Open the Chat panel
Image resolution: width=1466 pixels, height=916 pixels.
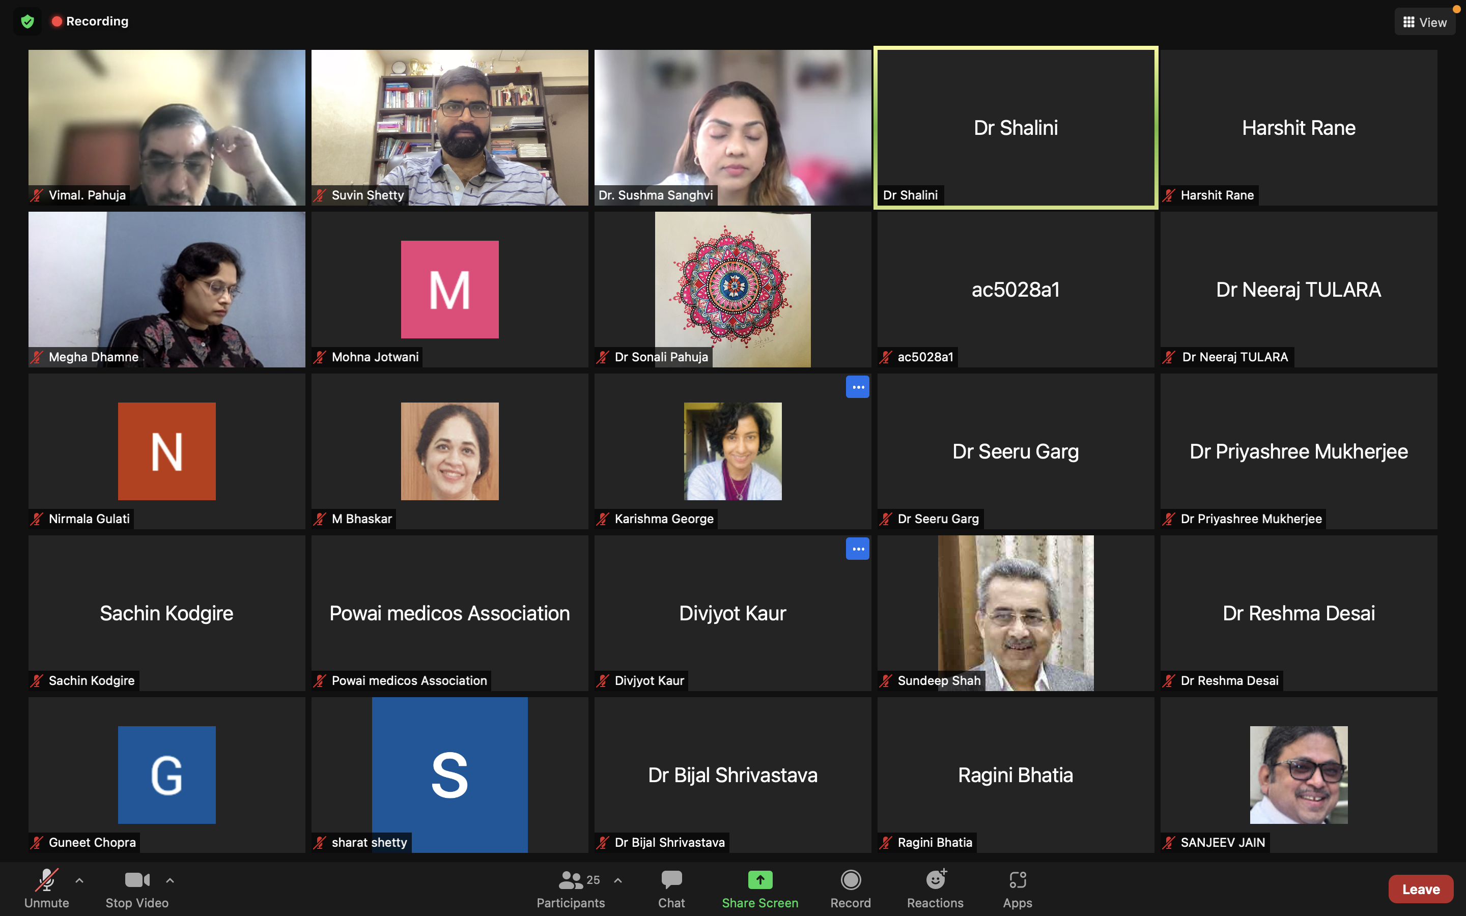pos(671,888)
